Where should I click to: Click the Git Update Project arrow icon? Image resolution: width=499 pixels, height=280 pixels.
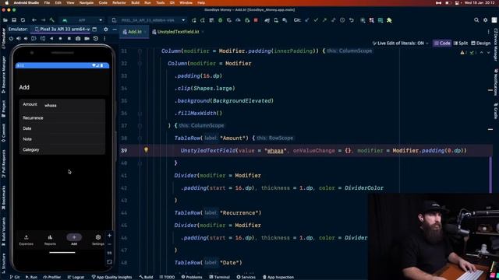[x=307, y=20]
